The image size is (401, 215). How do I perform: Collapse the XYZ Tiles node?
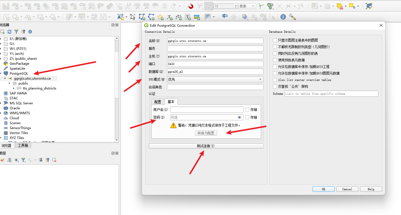coord(1,138)
